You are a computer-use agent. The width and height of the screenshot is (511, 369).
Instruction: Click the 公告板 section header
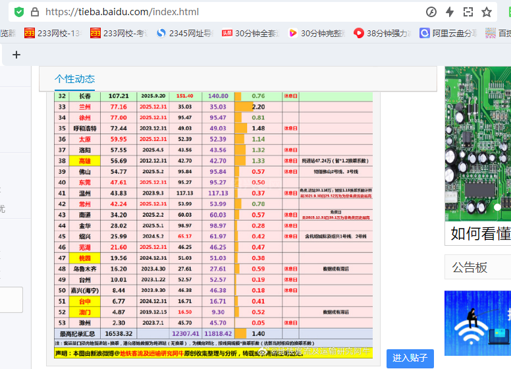469,268
